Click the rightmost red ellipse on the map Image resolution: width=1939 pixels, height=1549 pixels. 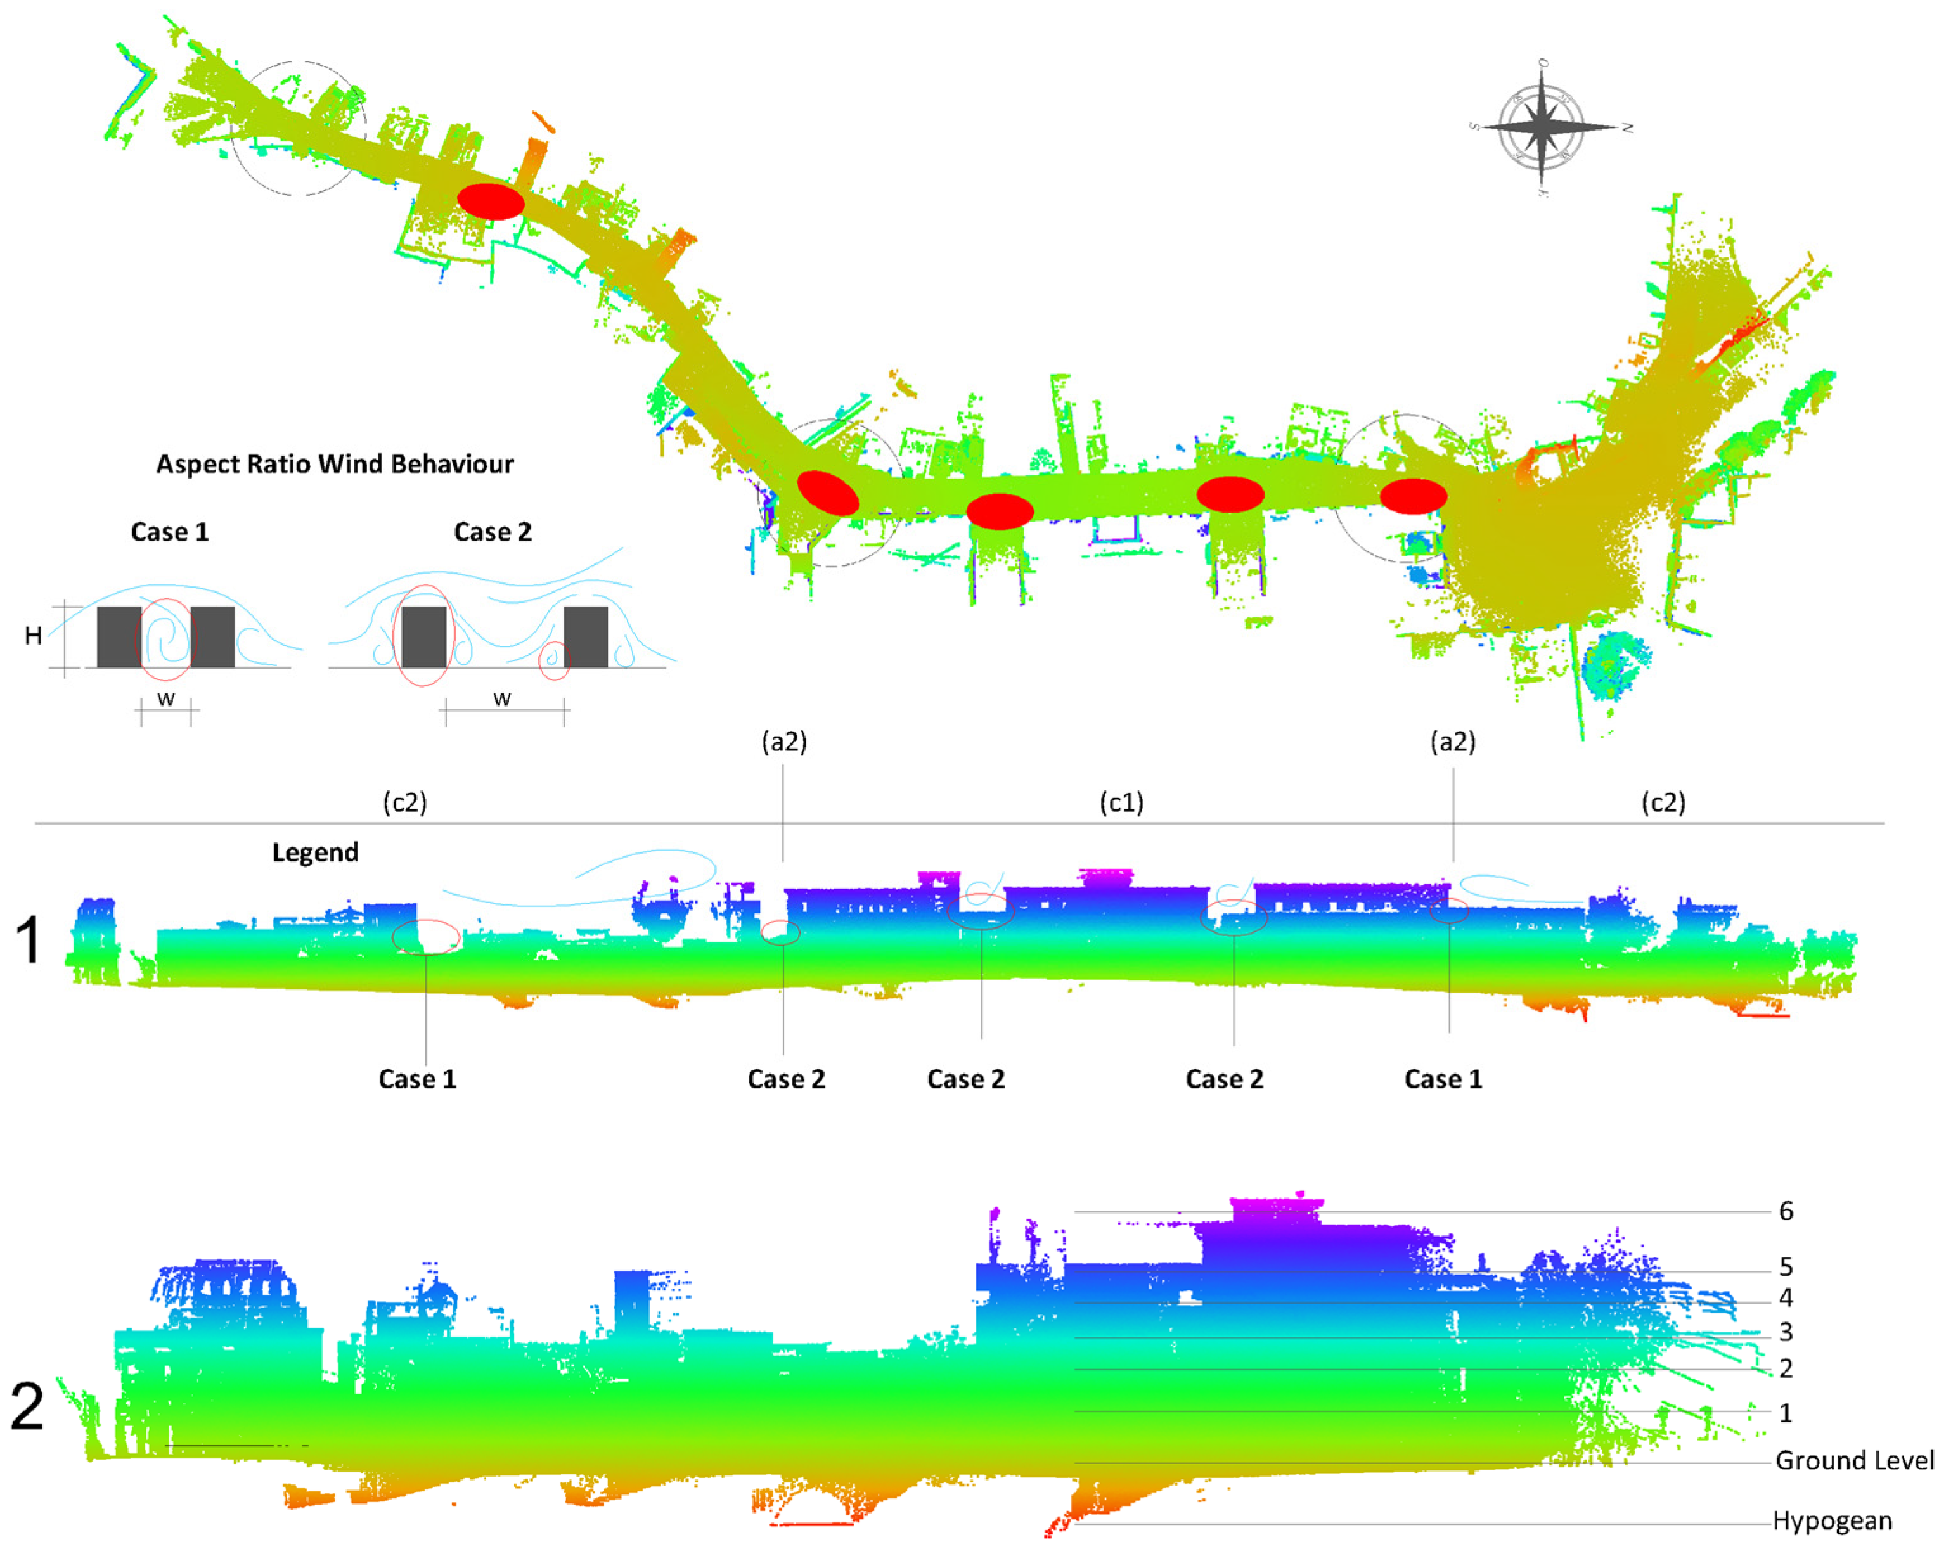click(1413, 496)
